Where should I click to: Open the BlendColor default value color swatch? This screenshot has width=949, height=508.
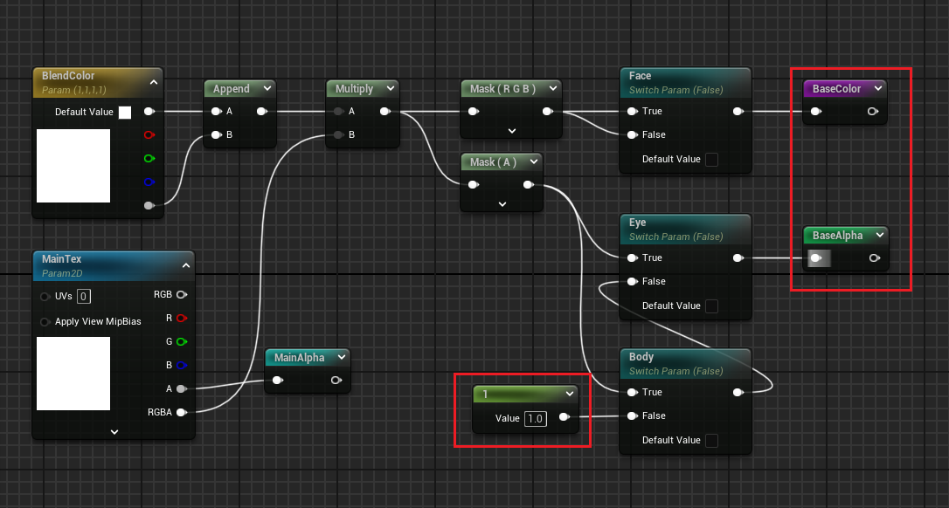[x=125, y=113]
